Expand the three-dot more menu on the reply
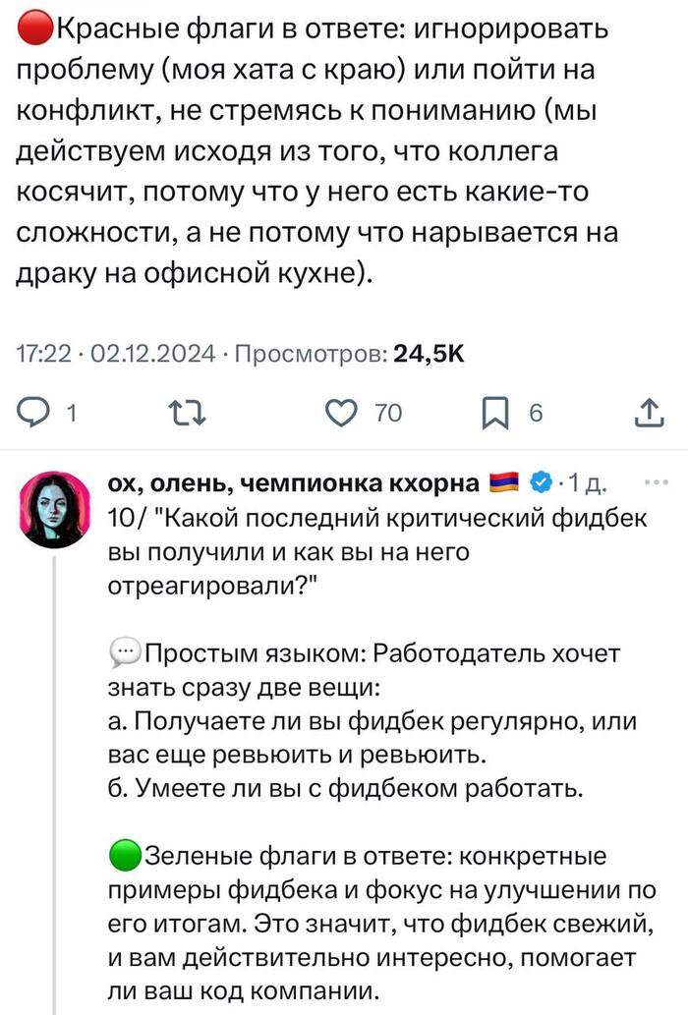 (x=653, y=481)
